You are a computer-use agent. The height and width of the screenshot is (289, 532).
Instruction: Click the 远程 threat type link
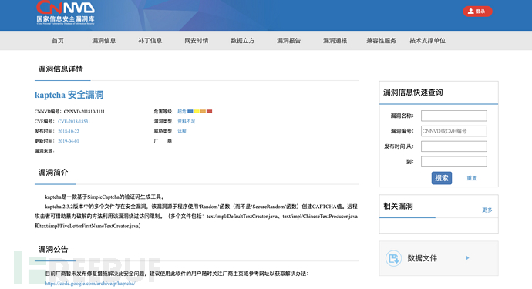click(x=182, y=131)
